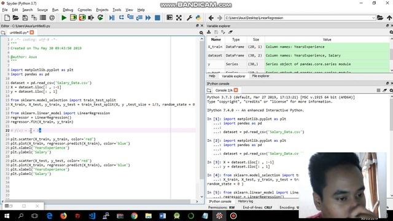This screenshot has height=221, width=393.
Task: Step to the next line in debugger
Action: [122, 18]
